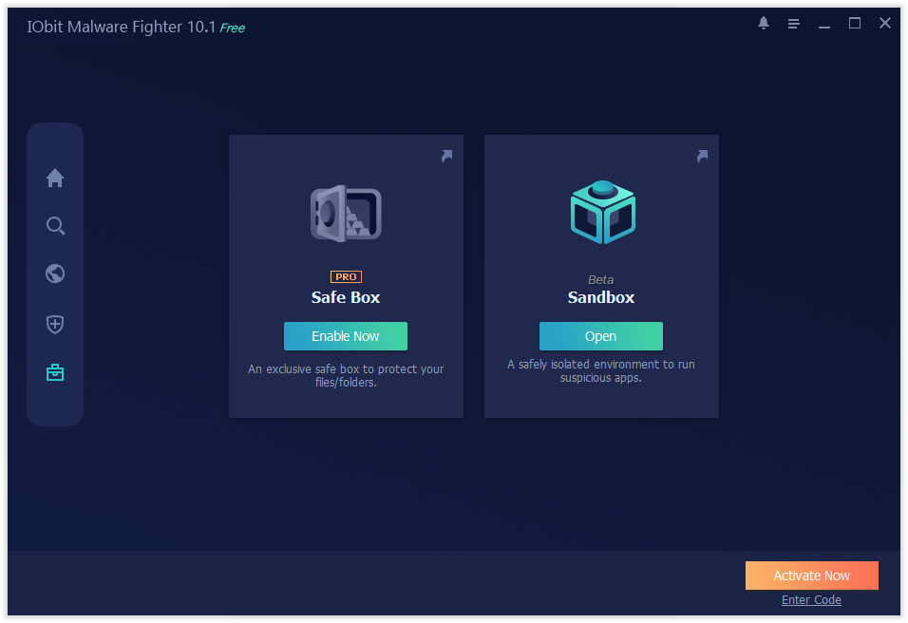This screenshot has height=623, width=908.
Task: Open the Action Center toolbox icon
Action: pyautogui.click(x=55, y=372)
